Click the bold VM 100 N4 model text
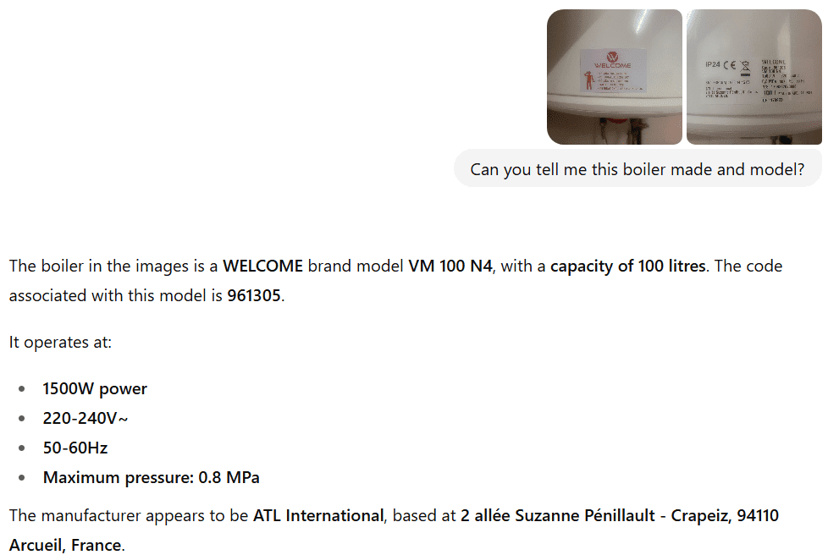The width and height of the screenshot is (828, 555). [x=450, y=266]
